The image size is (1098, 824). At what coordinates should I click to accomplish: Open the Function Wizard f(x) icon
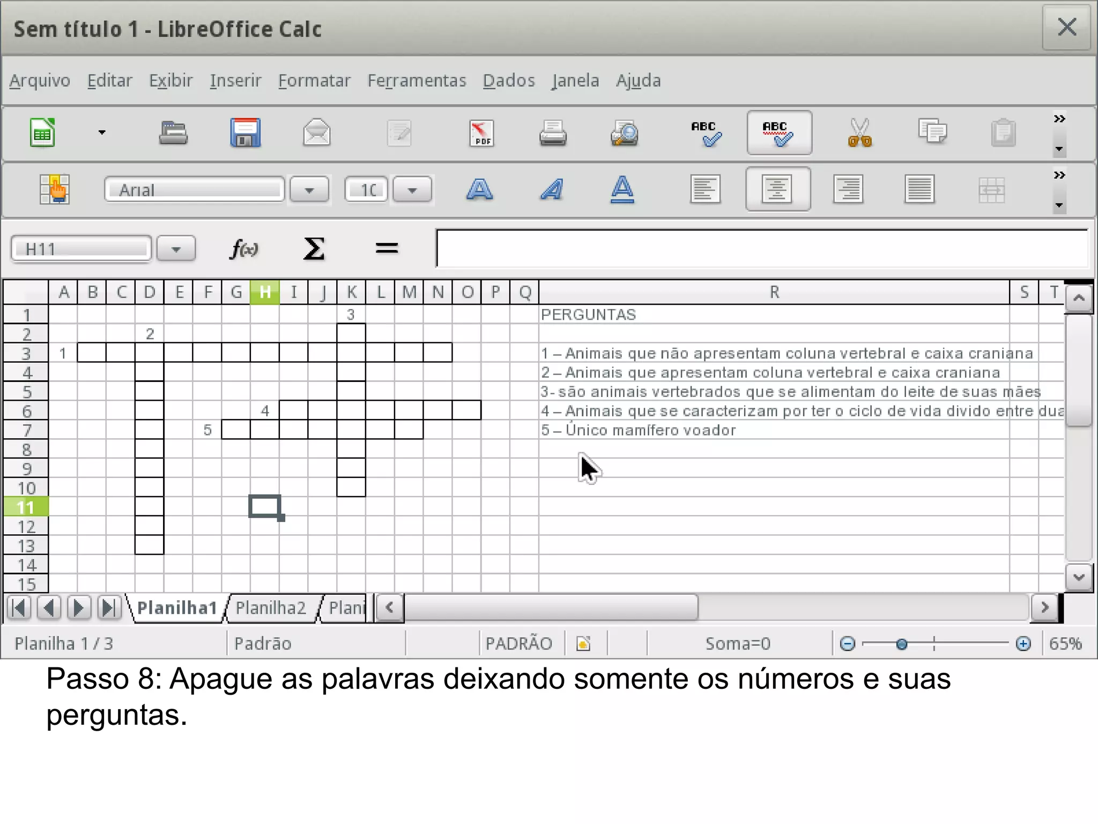(244, 249)
